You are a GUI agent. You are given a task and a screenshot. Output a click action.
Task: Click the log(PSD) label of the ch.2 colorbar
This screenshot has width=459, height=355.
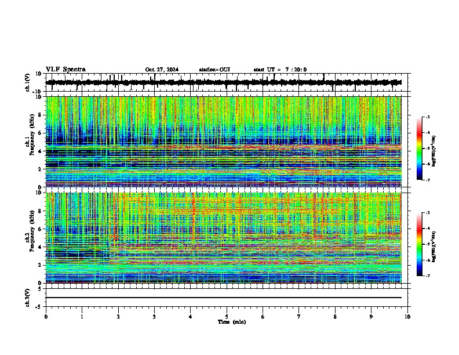coord(434,247)
